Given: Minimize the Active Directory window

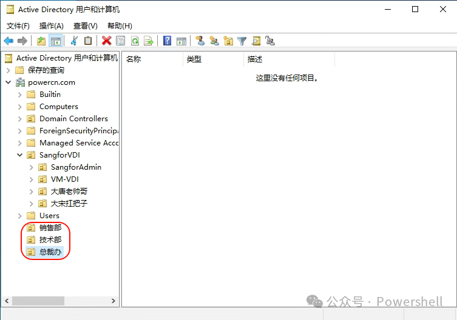Looking at the screenshot, I should tap(388, 9).
